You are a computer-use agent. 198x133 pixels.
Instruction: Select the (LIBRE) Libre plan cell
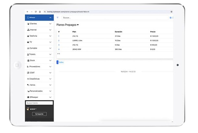[x=77, y=41]
